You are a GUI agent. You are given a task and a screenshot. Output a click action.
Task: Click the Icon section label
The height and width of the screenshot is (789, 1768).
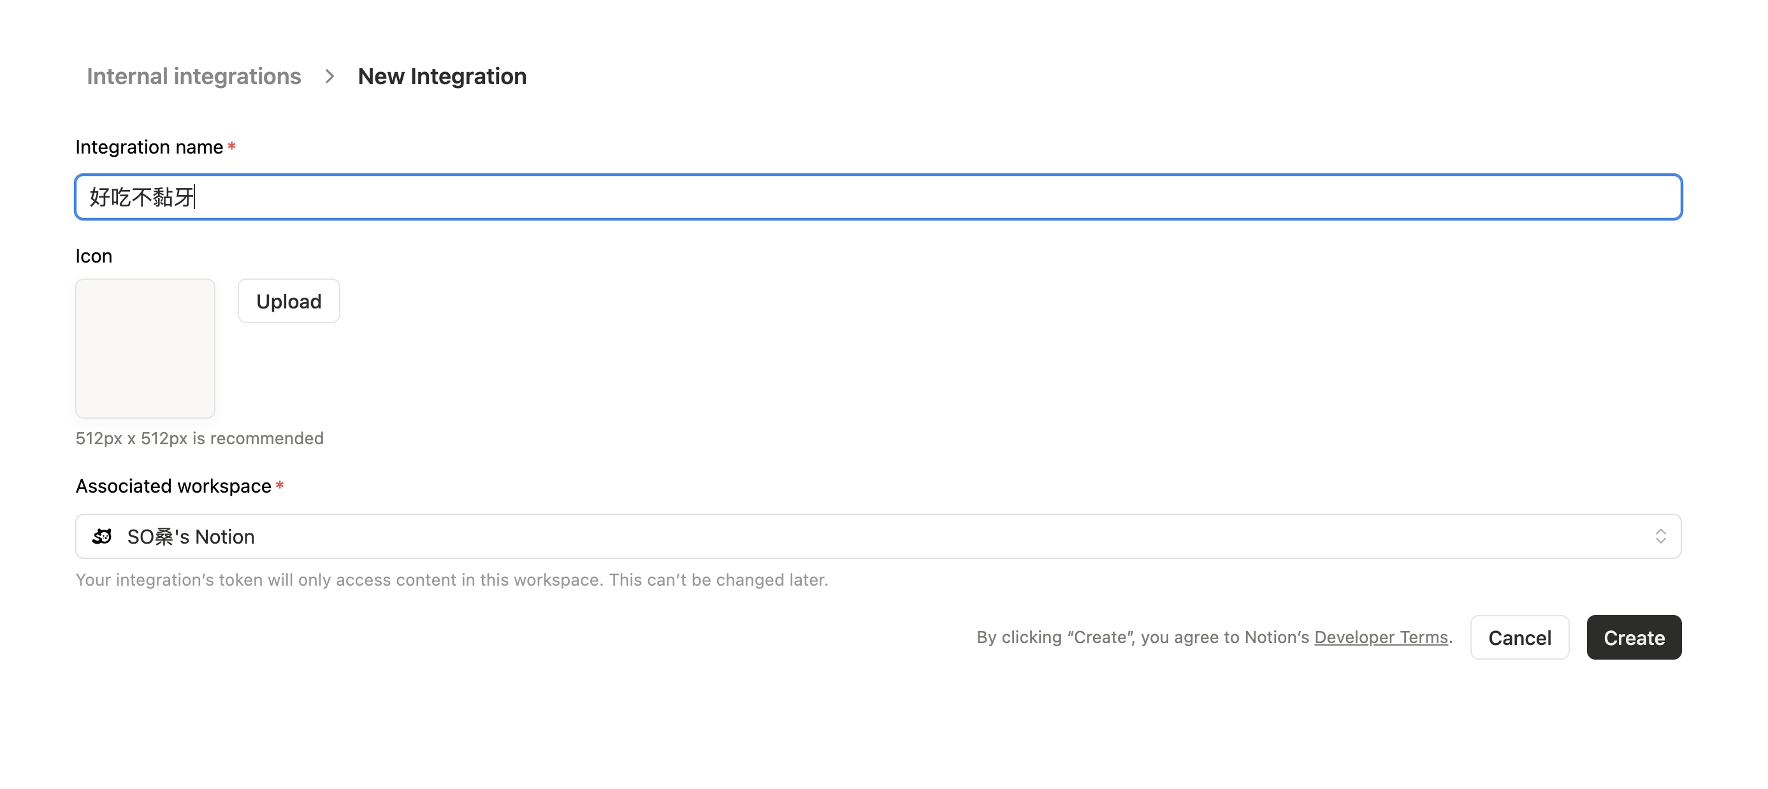tap(93, 256)
